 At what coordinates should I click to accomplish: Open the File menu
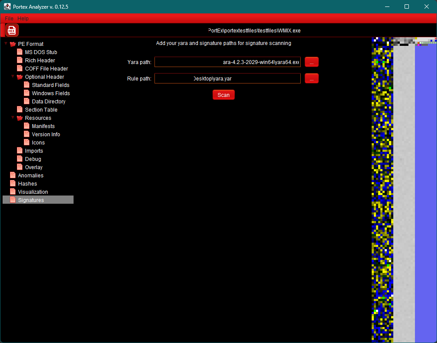(x=9, y=19)
